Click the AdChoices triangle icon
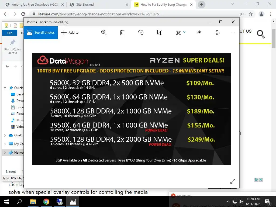276x207 pixels. (257, 180)
